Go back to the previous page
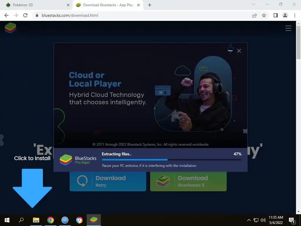301x226 pixels. (6, 15)
